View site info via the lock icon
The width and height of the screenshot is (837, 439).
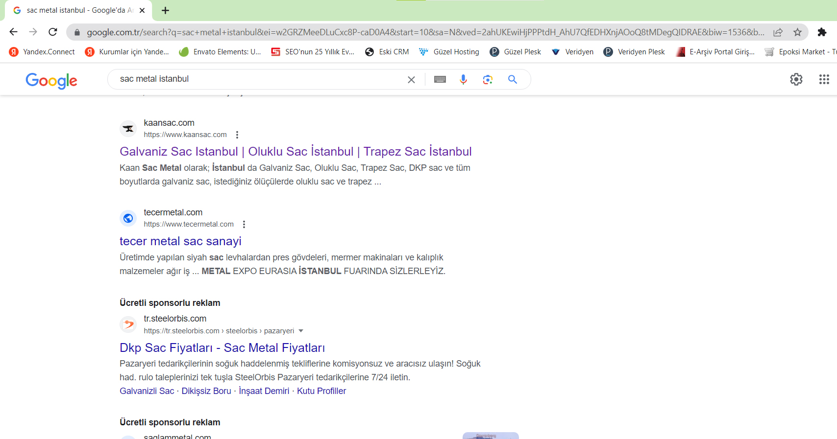click(x=77, y=32)
